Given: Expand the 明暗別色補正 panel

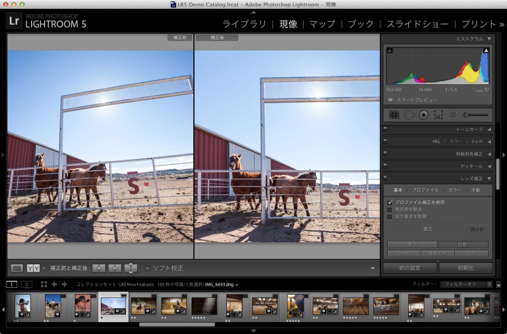Looking at the screenshot, I should tap(489, 154).
